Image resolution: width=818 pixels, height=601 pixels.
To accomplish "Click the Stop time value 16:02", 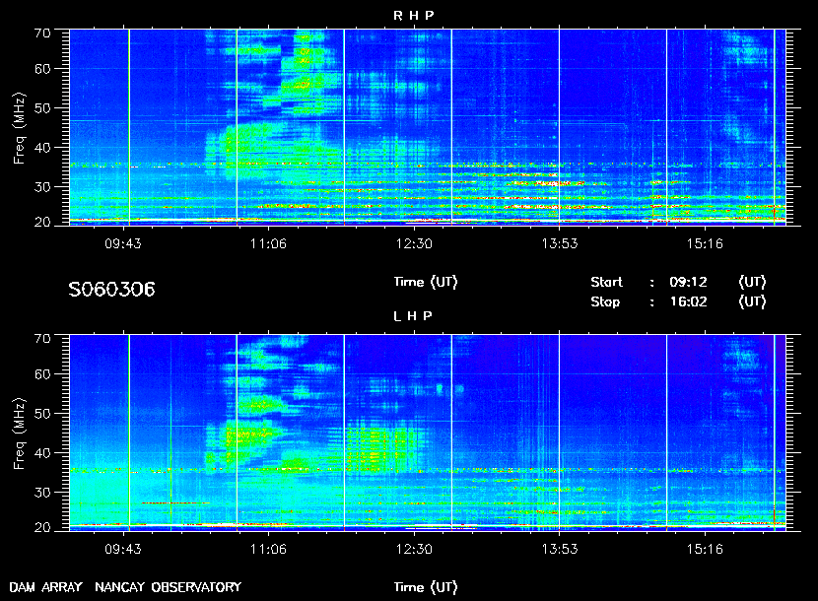I will pos(688,301).
